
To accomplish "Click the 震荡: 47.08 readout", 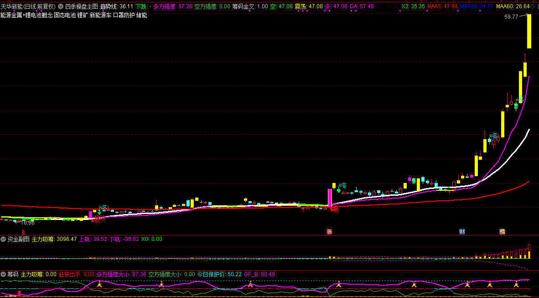I will point(309,6).
